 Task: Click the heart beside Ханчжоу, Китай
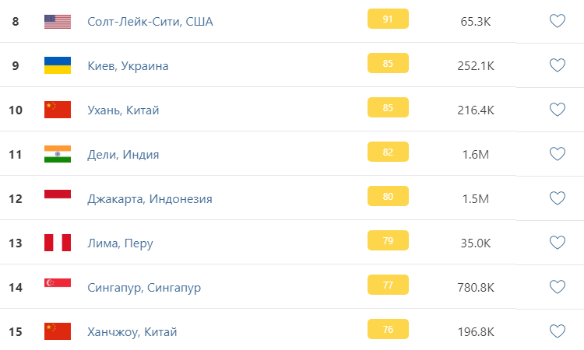[x=558, y=331]
